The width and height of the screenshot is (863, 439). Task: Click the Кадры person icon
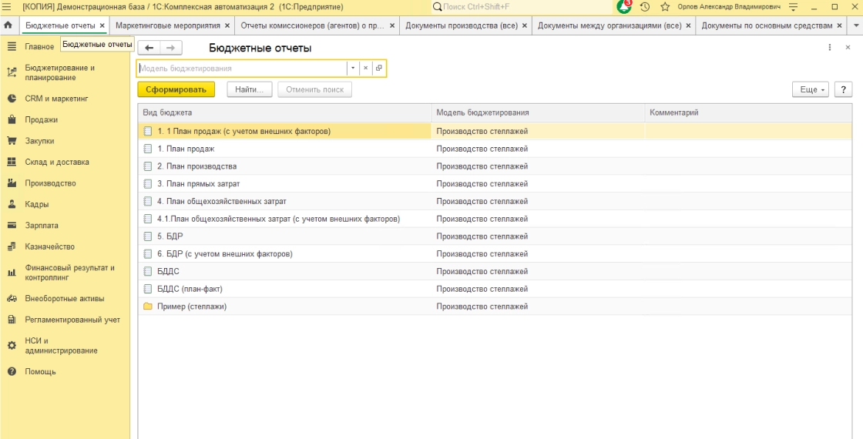12,204
